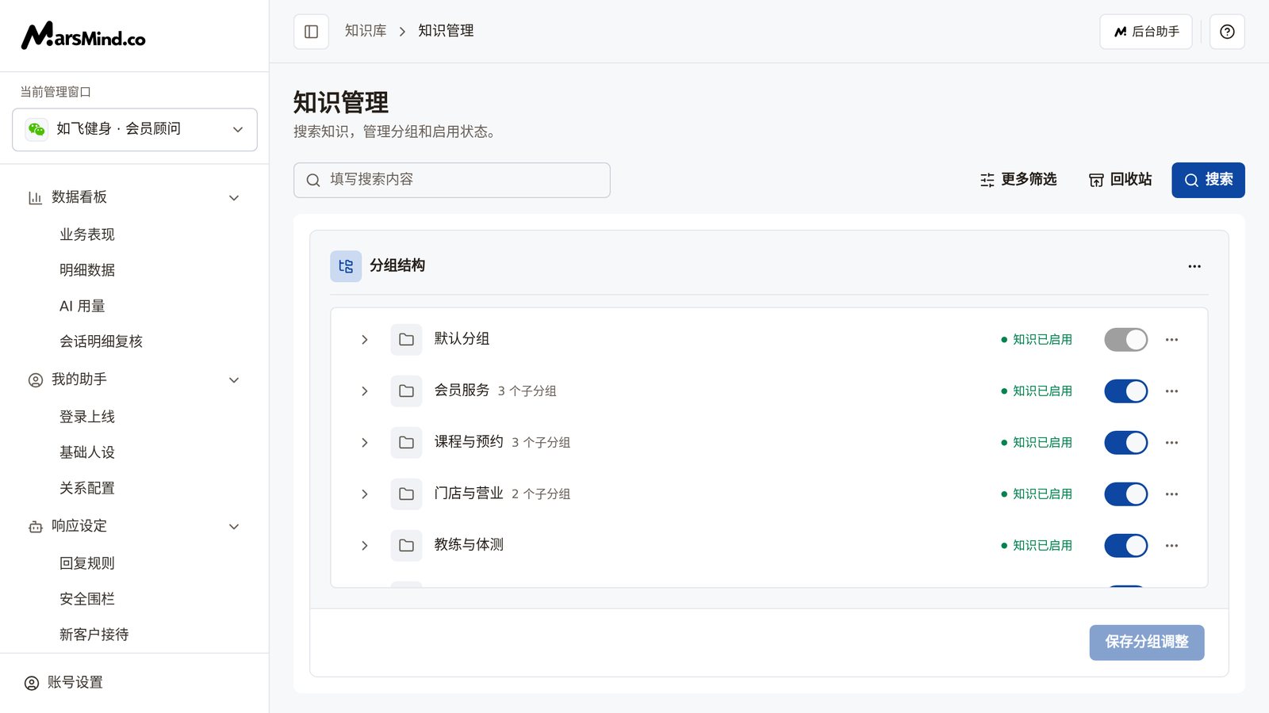Expand the 会员服务 group
This screenshot has width=1269, height=713.
pyautogui.click(x=365, y=391)
